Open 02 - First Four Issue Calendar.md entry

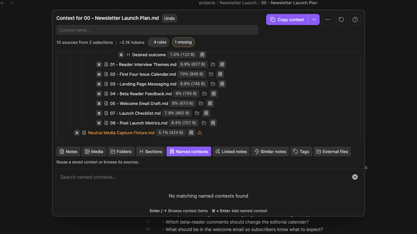click(143, 74)
